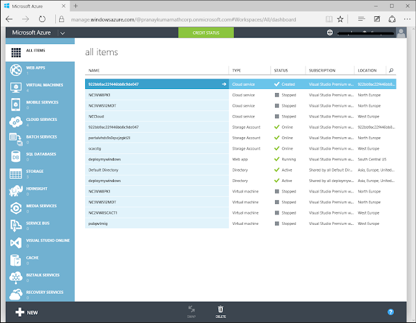Viewport: 416px width, 323px height.
Task: Go back in the browser
Action: pos(9,19)
